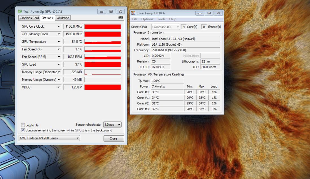Click the Intel Xeon E3 1231 v3 model field

(x=185, y=39)
